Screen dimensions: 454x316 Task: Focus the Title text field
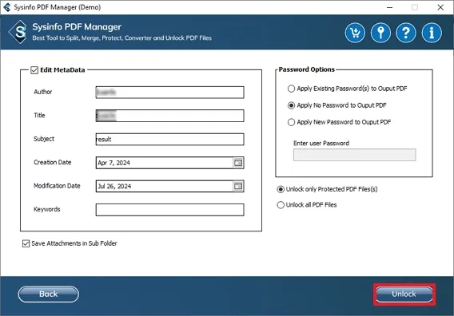coord(170,116)
